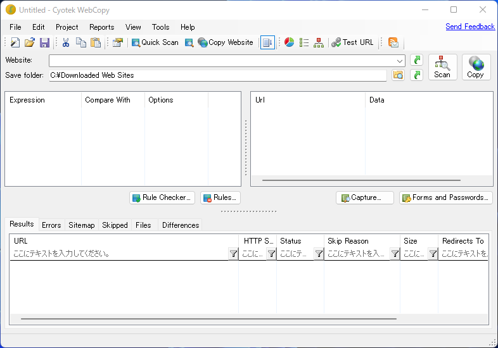Click the Send Feedback link

470,27
